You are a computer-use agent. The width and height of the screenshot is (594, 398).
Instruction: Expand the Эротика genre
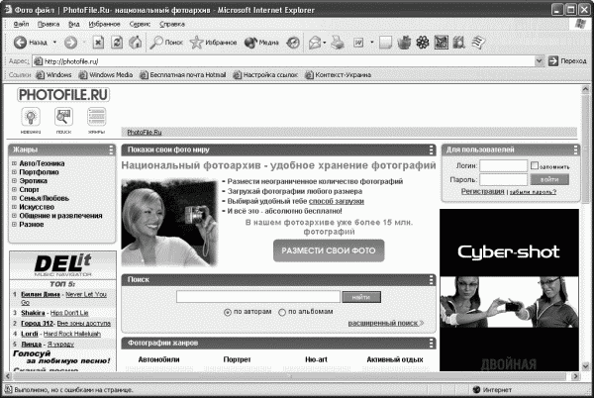pyautogui.click(x=14, y=181)
